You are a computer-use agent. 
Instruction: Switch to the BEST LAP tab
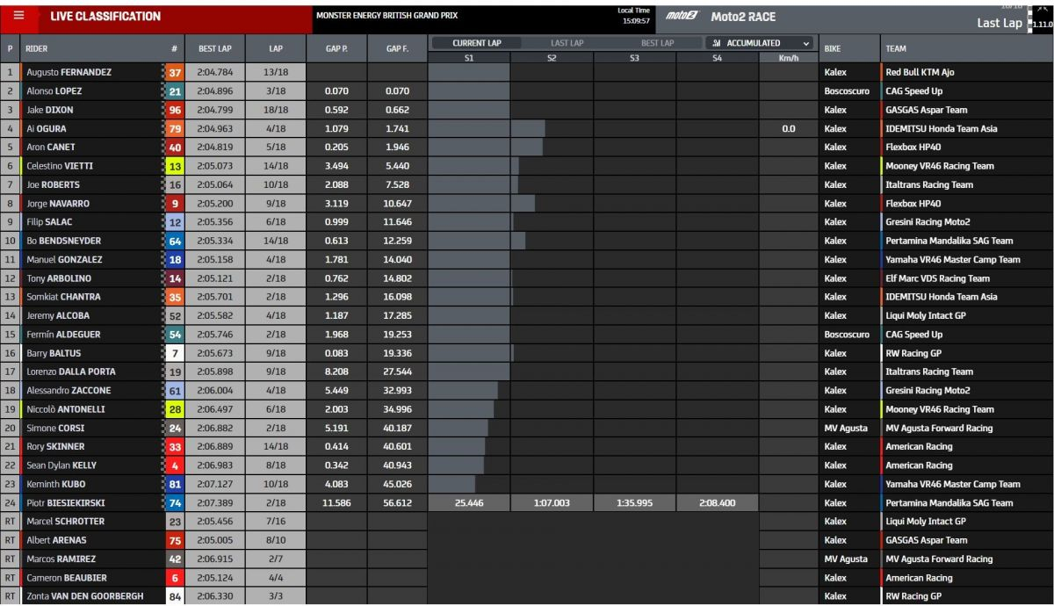pos(657,43)
